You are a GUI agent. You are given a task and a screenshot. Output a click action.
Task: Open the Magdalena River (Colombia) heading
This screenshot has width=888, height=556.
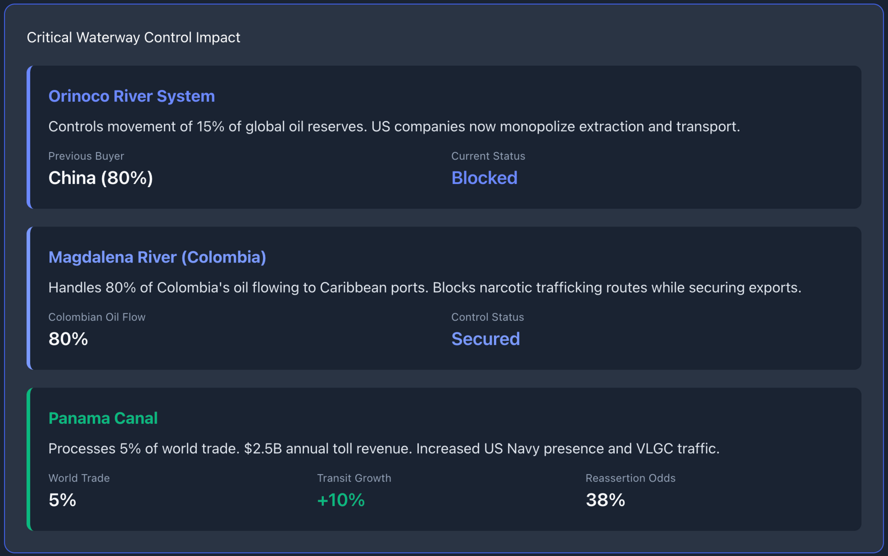[x=157, y=257]
